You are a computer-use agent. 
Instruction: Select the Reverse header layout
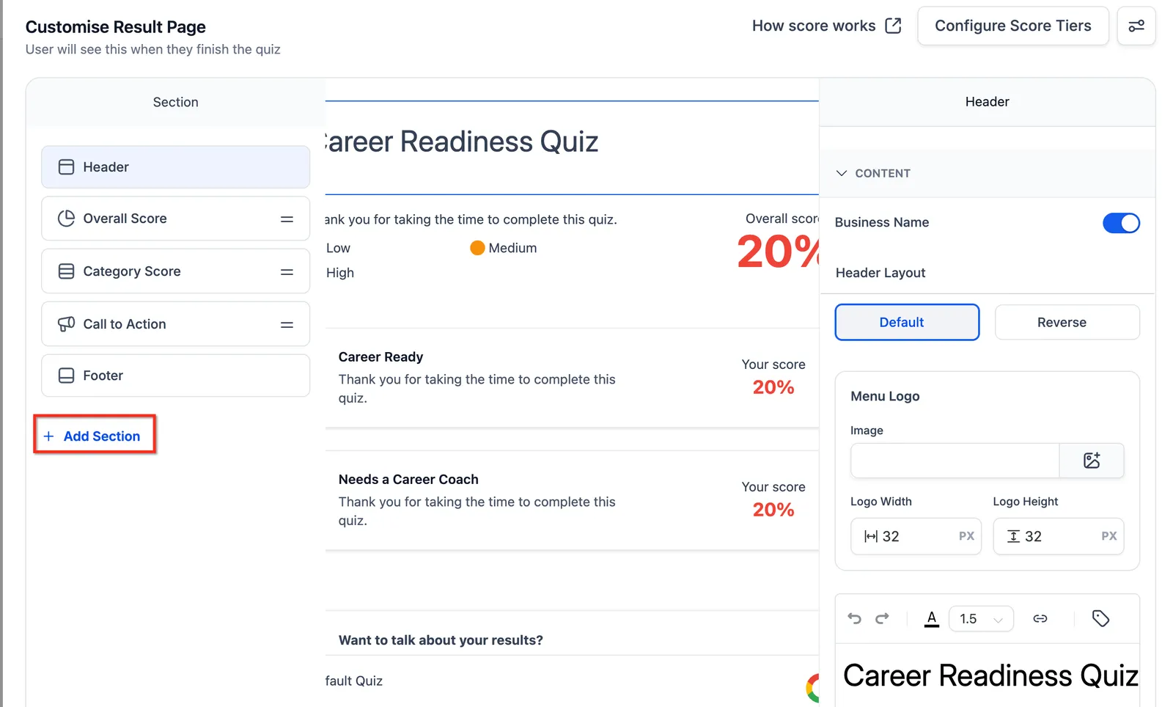tap(1067, 322)
